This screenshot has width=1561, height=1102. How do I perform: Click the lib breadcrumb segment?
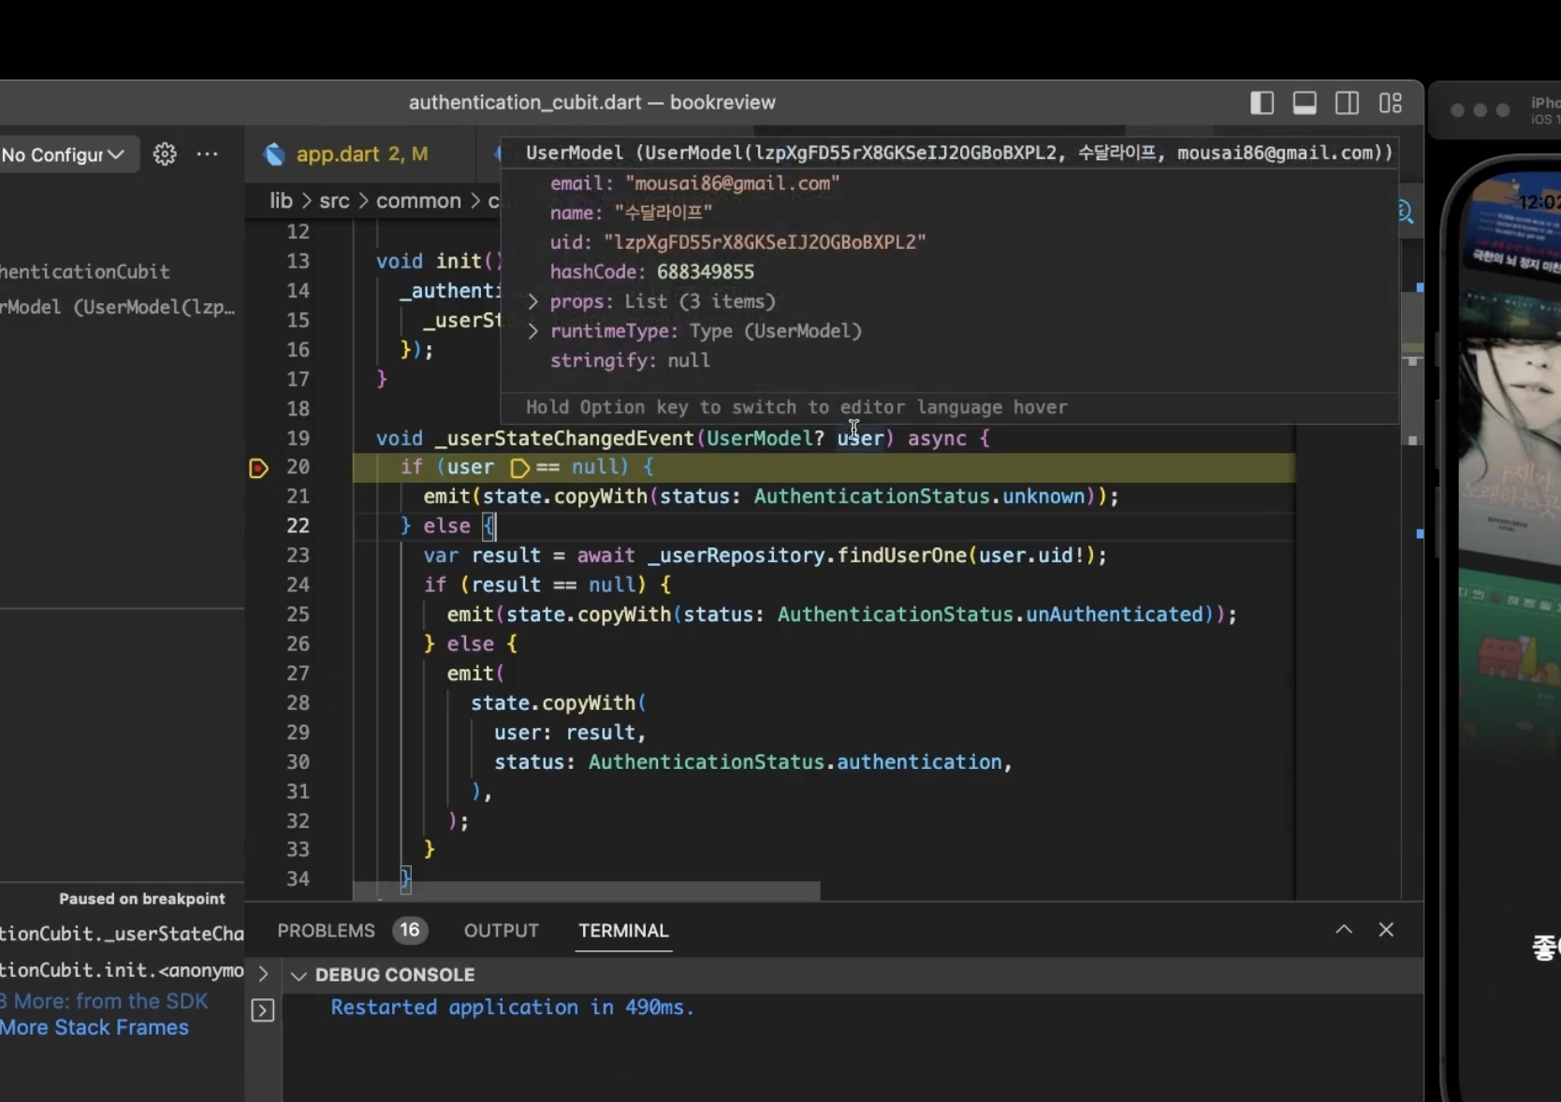coord(281,201)
